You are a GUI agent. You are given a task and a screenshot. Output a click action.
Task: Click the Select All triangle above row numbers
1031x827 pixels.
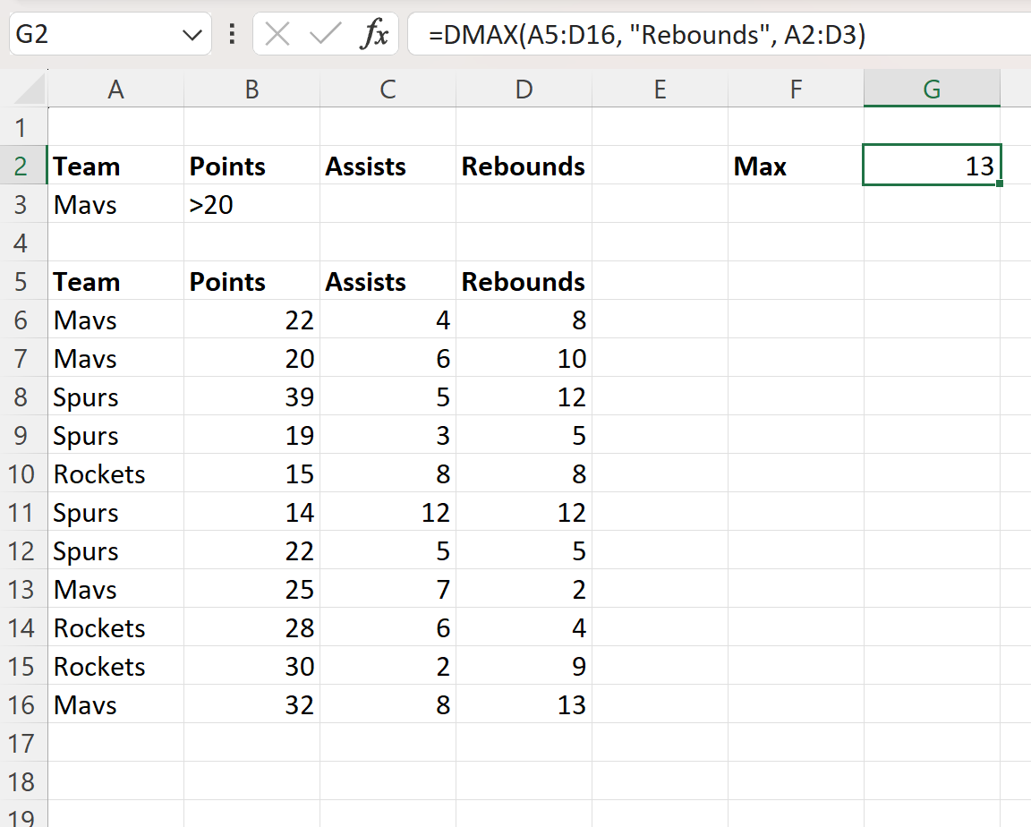click(x=23, y=89)
